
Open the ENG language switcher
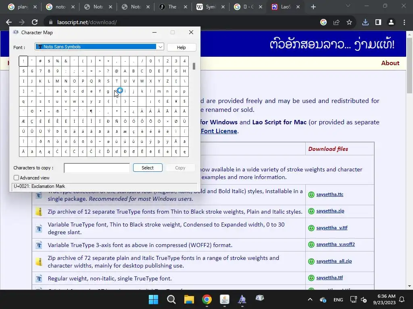[338, 300]
